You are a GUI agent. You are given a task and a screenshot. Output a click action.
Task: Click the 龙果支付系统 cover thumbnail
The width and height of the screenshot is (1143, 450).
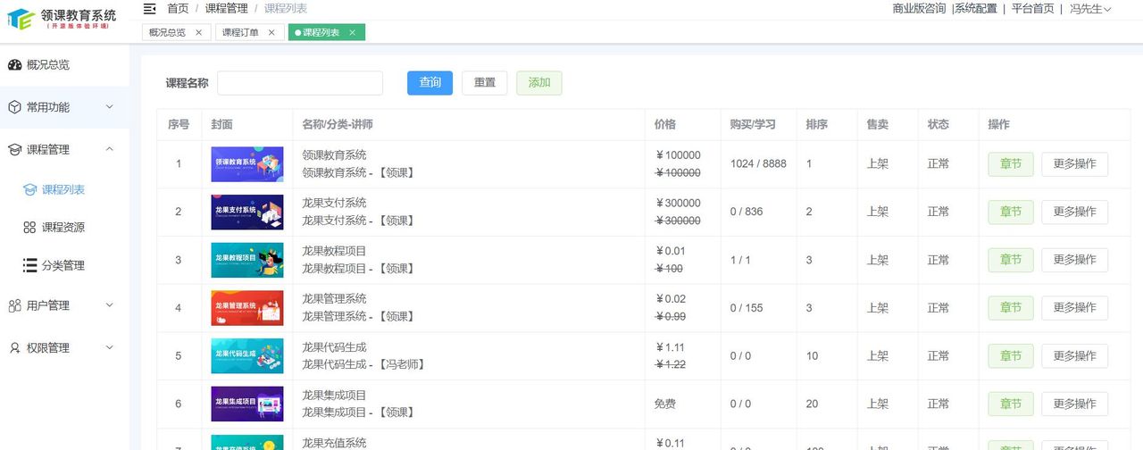247,212
